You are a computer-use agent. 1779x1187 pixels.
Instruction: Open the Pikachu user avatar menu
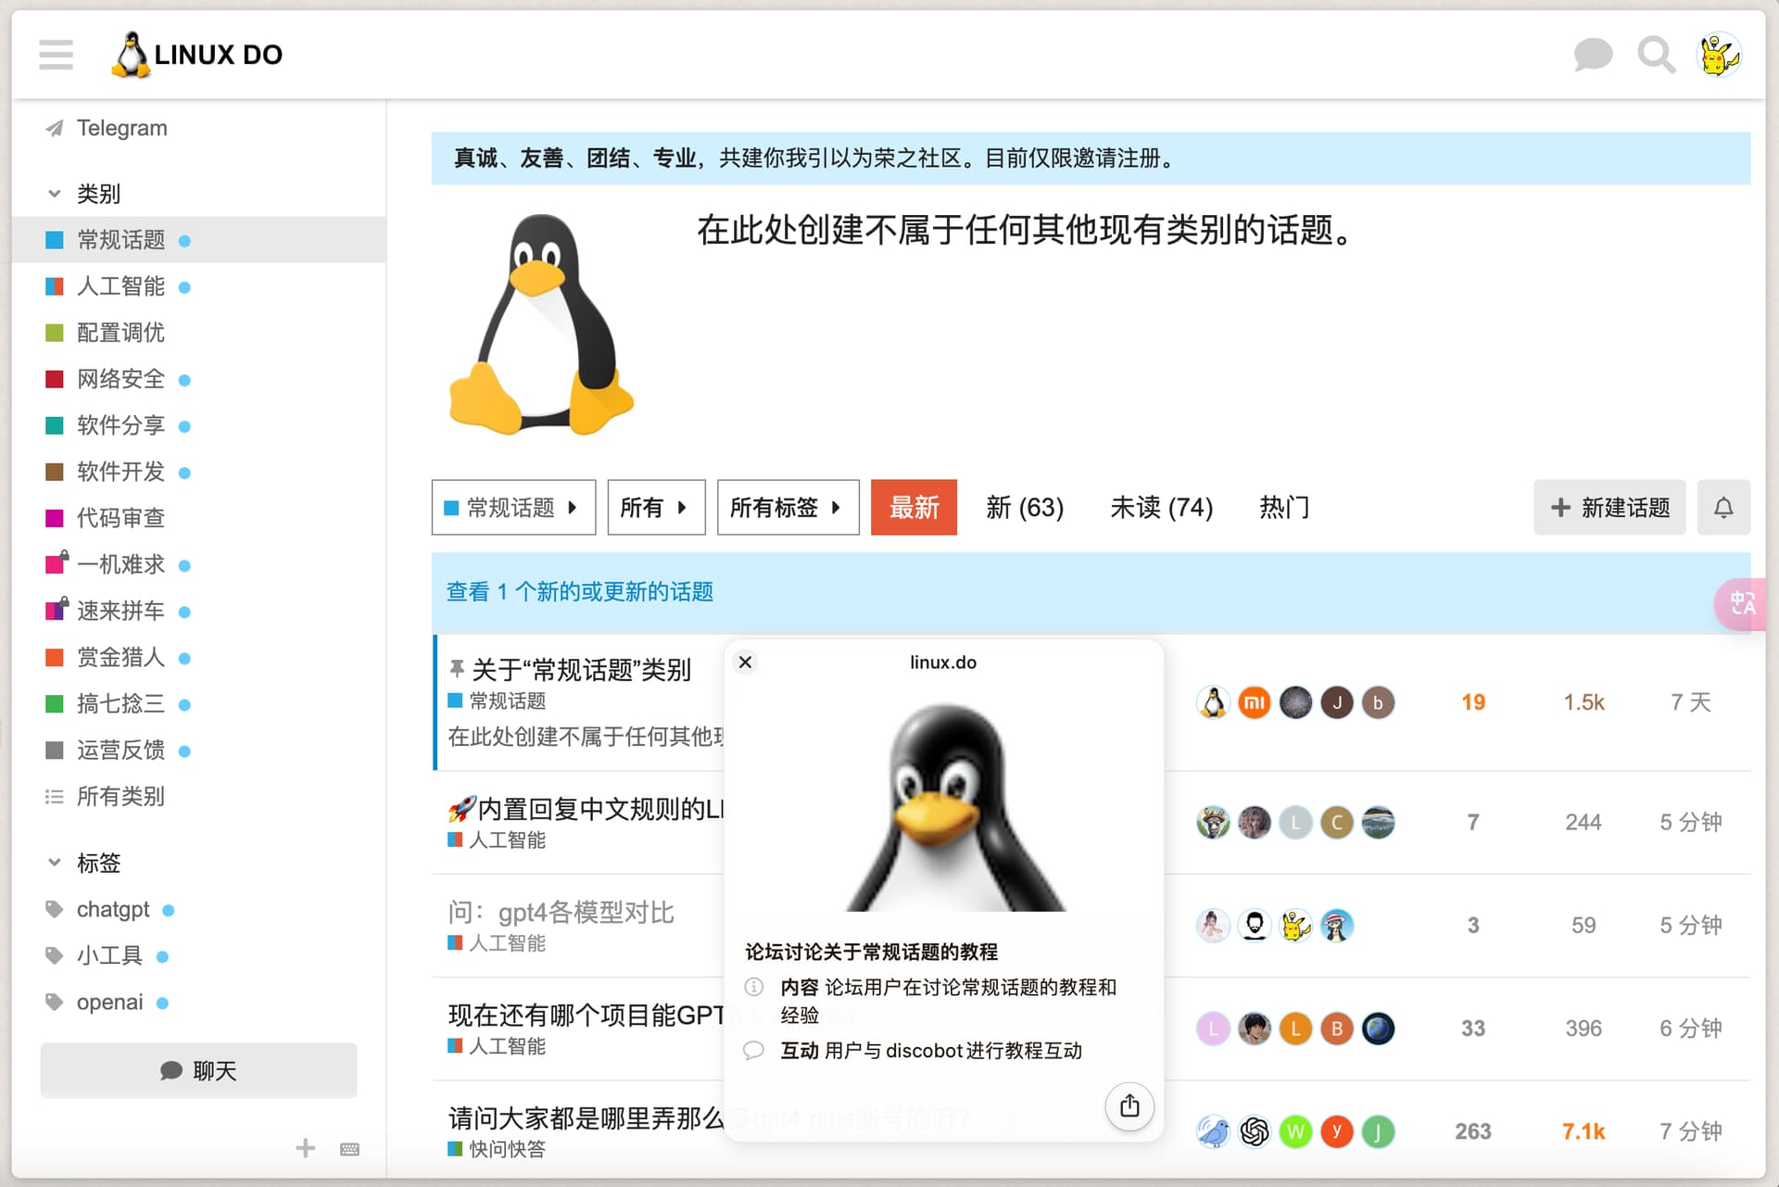coord(1719,55)
